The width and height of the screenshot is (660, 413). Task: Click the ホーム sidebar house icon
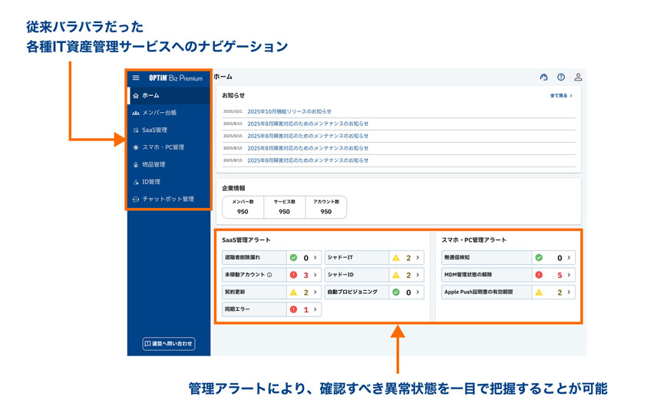pos(136,95)
